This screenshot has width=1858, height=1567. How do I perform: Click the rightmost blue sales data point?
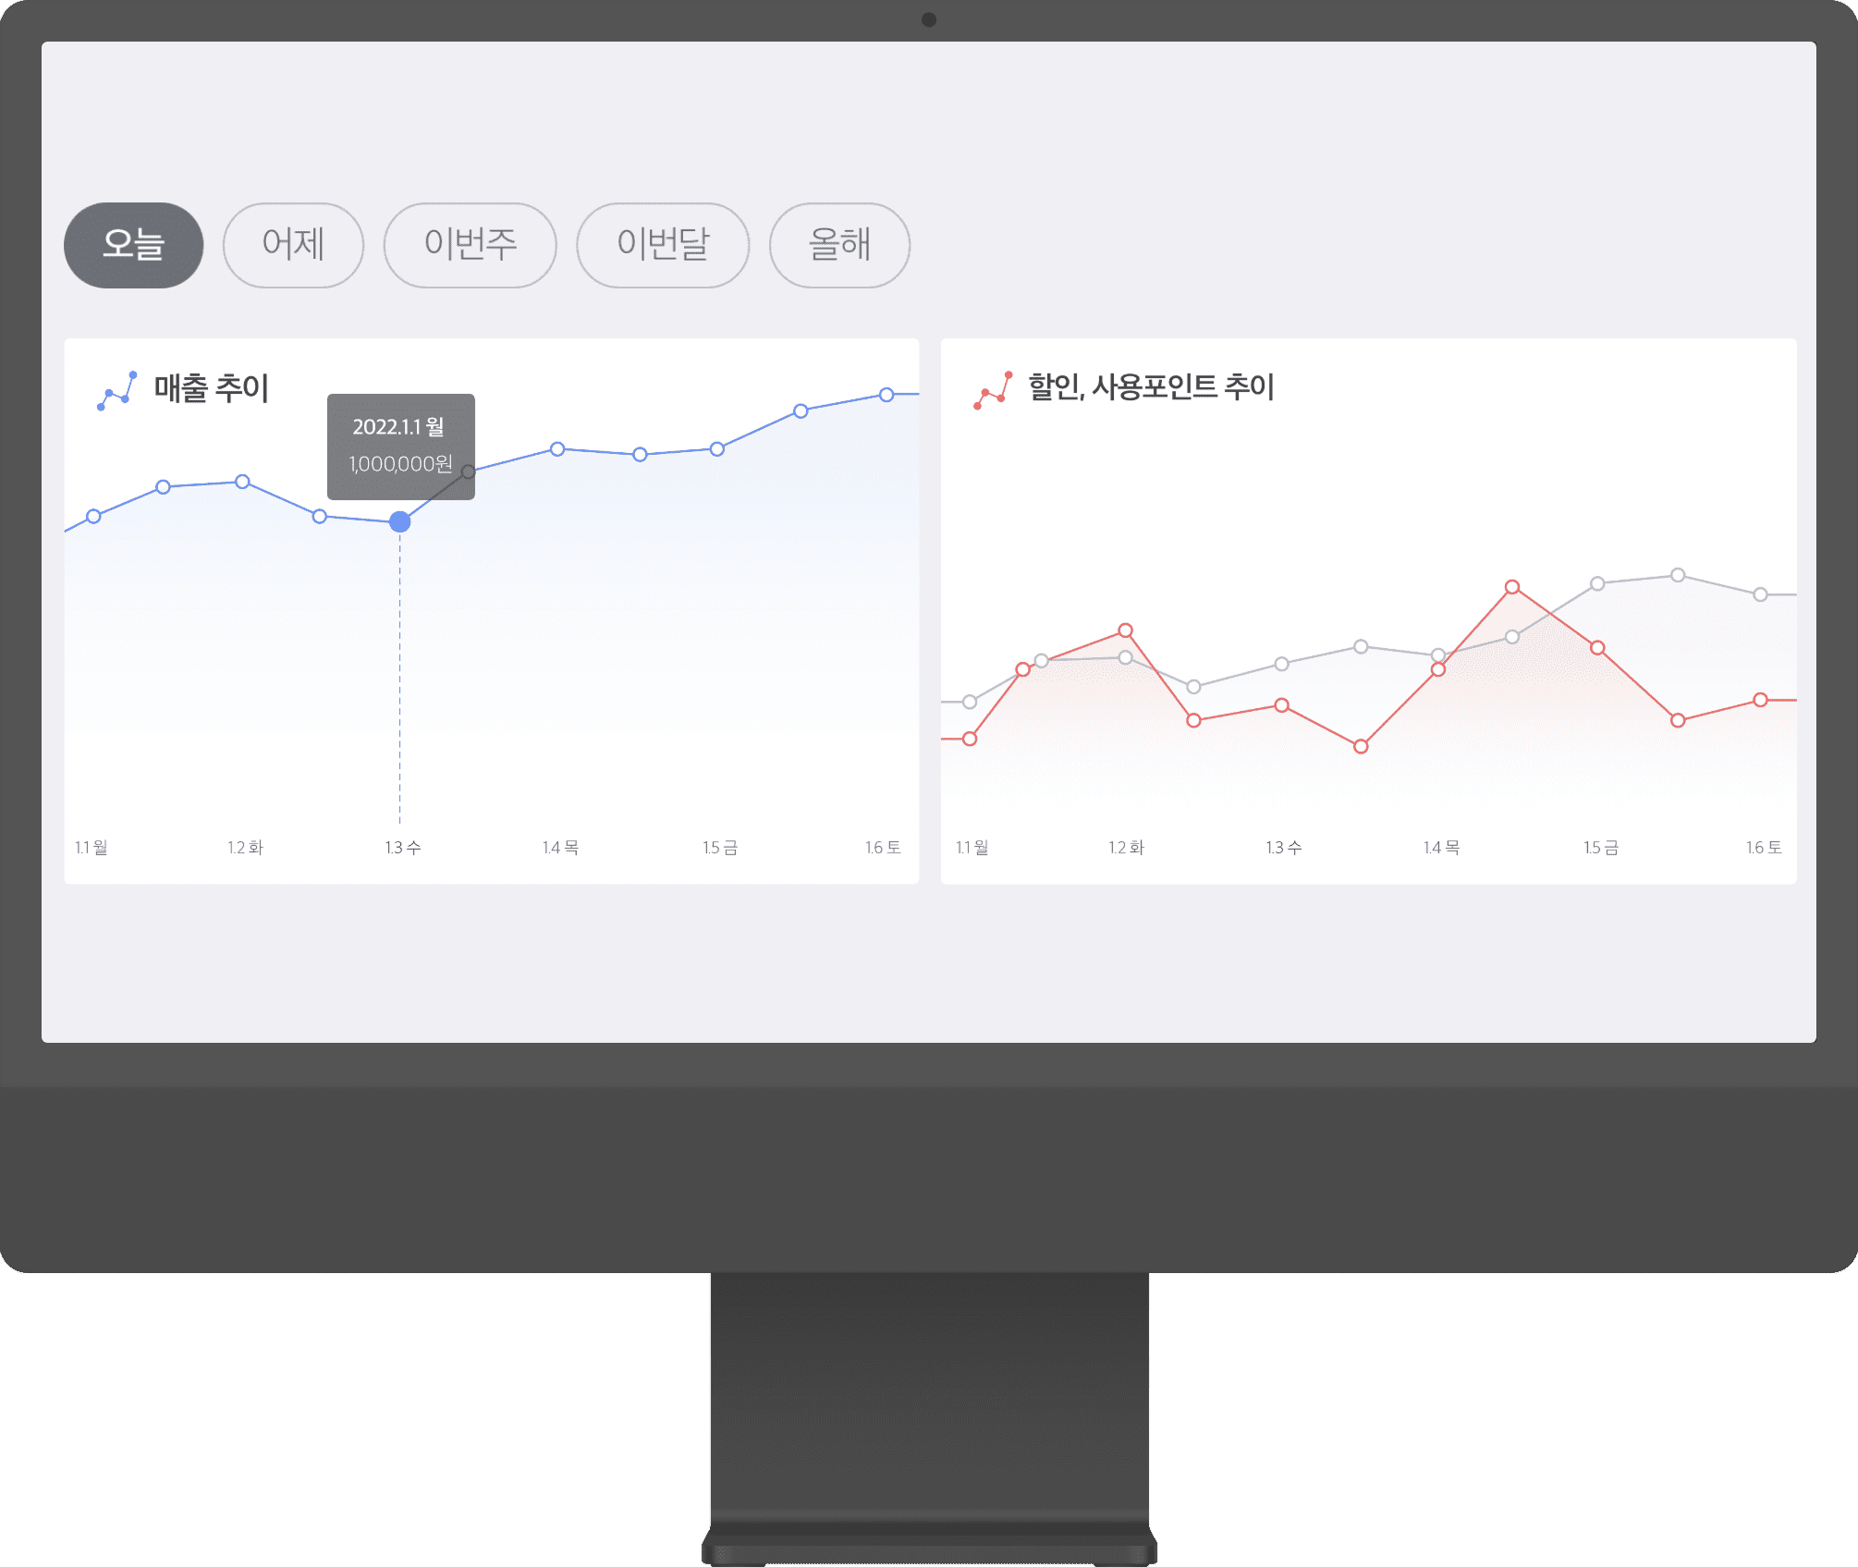pos(886,395)
